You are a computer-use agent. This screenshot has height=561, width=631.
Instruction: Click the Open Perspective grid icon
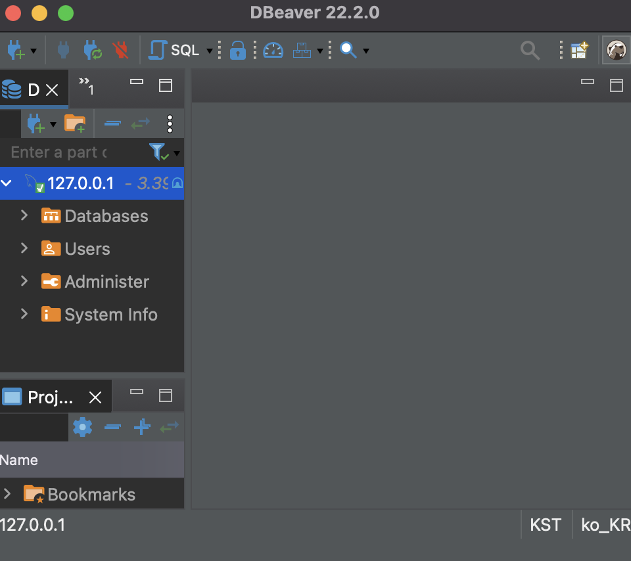coord(580,51)
